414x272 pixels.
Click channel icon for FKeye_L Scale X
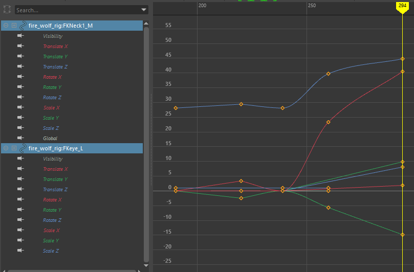[x=20, y=230]
